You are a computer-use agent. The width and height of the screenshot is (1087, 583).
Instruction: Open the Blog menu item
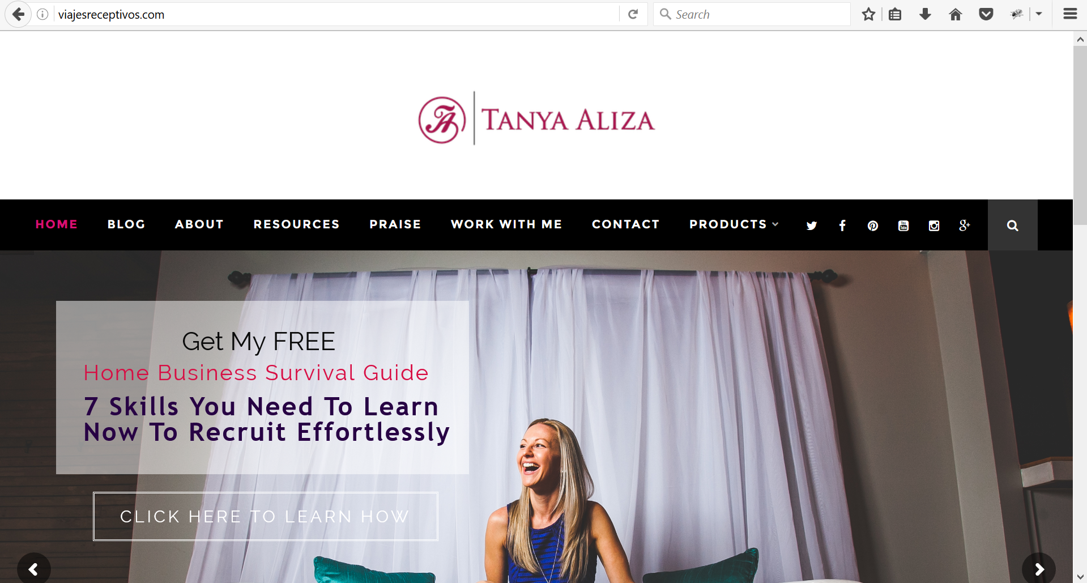pos(126,224)
